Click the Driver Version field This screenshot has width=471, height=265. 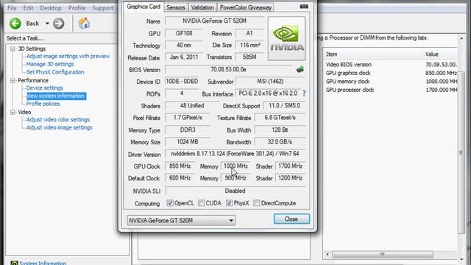click(235, 154)
